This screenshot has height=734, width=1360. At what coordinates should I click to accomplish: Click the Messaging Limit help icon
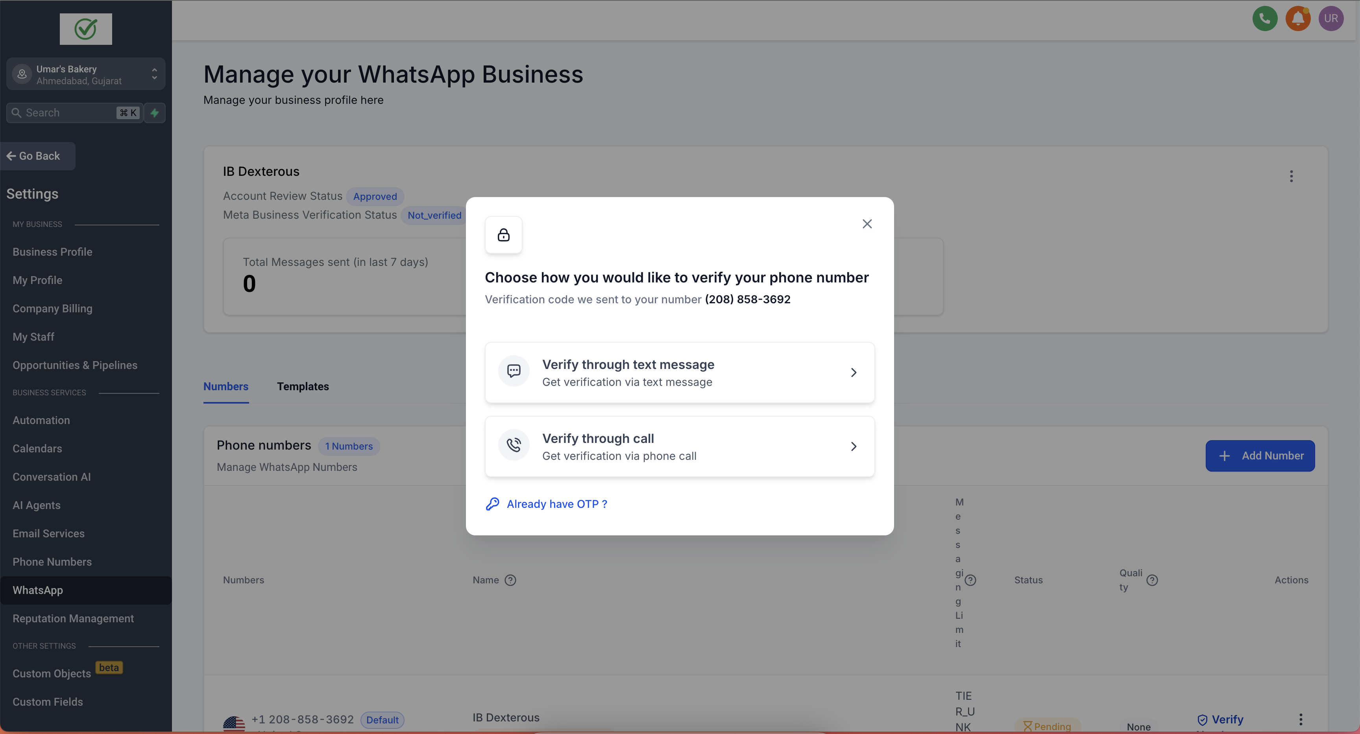(970, 580)
